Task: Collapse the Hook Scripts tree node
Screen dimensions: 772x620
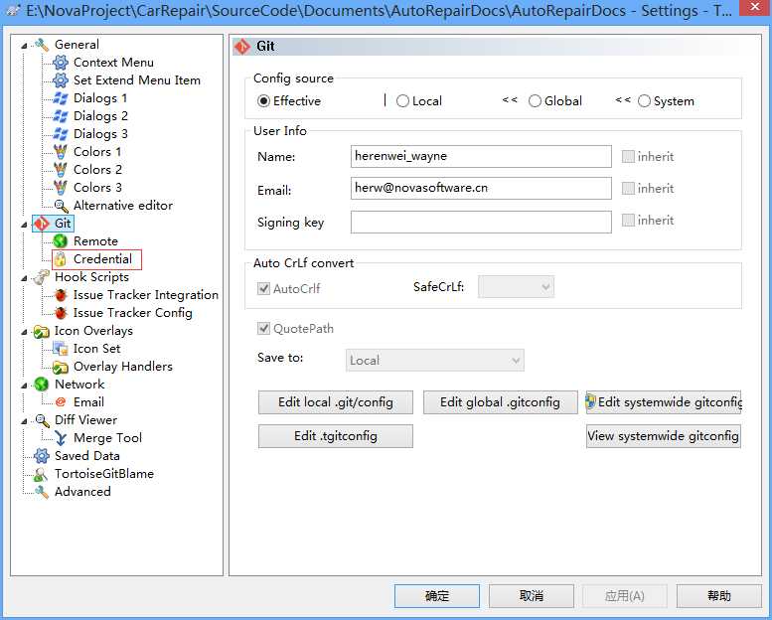Action: coord(24,278)
